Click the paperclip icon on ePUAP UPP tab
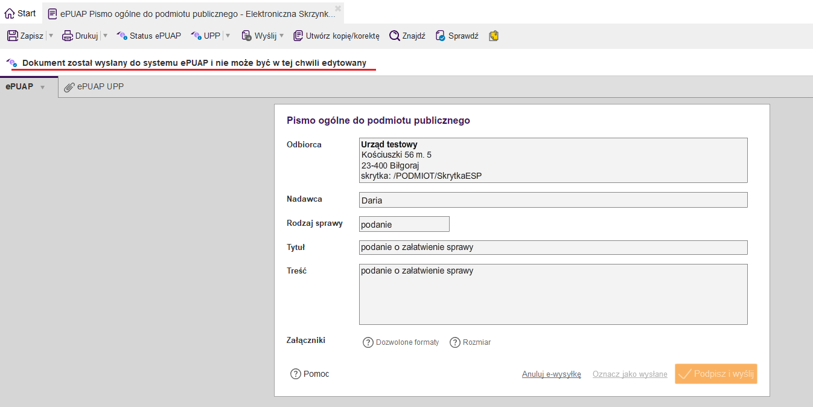 (x=69, y=87)
